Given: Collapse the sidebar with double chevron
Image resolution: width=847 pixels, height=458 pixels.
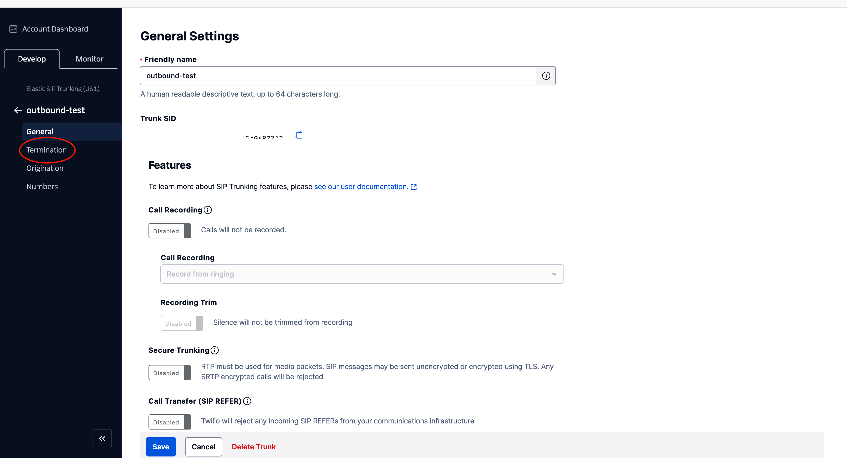Looking at the screenshot, I should click(x=102, y=439).
